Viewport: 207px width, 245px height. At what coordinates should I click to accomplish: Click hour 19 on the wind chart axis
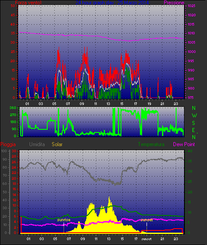click(x=149, y=104)
